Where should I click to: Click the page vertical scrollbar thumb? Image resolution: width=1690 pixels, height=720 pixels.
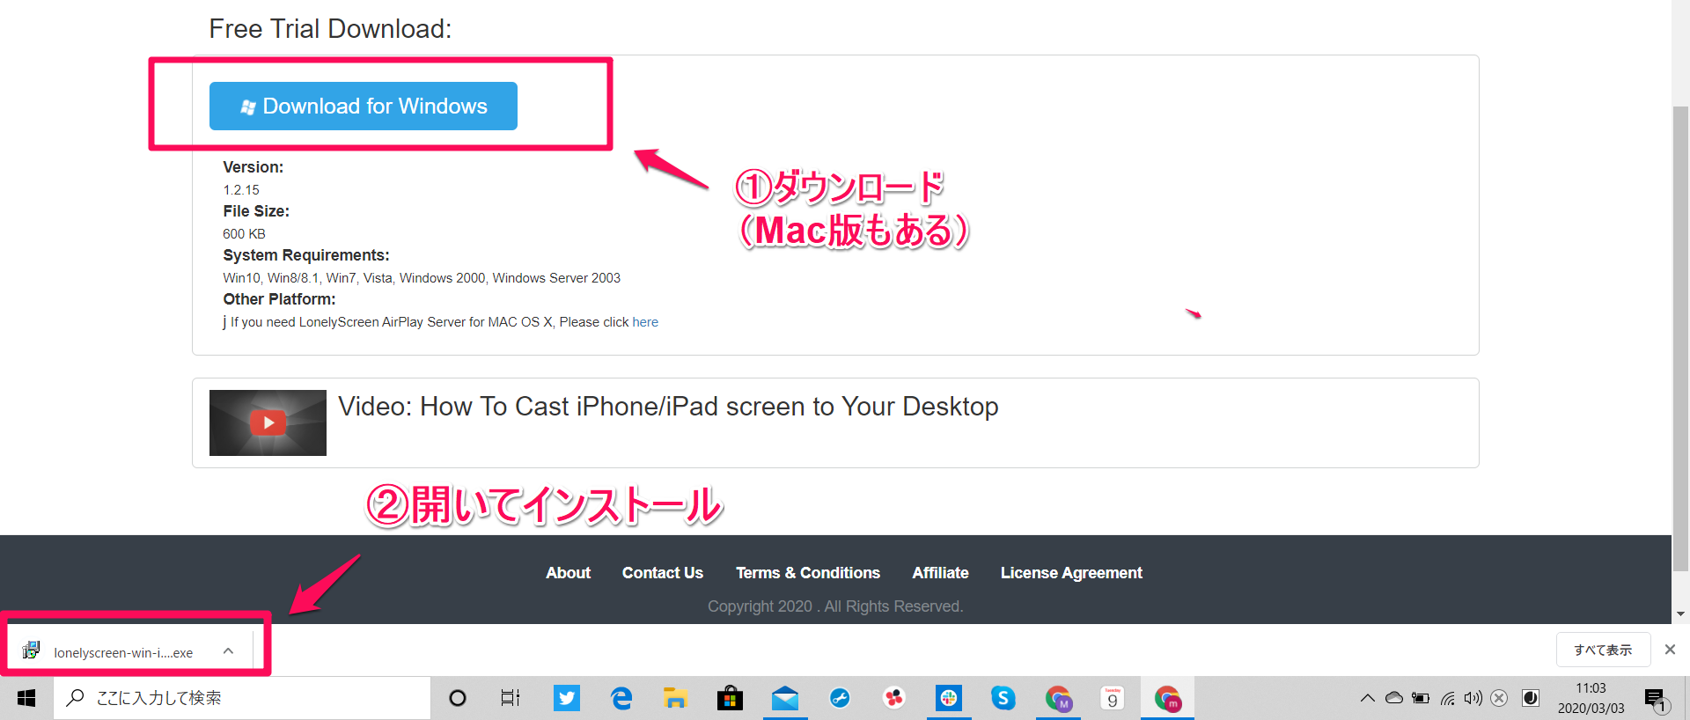1680,339
